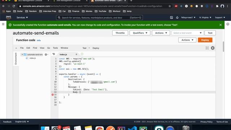
Task: Click the browser address bar
Action: tap(92, 6)
